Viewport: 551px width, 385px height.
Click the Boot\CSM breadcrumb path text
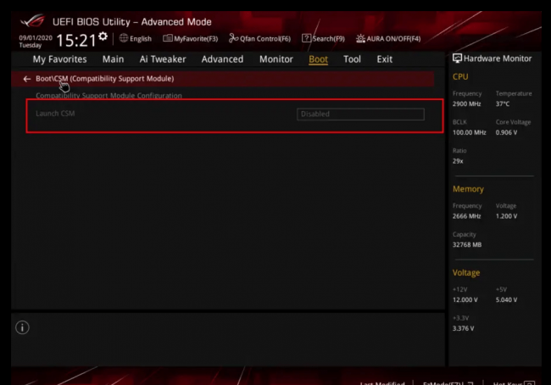tap(105, 79)
